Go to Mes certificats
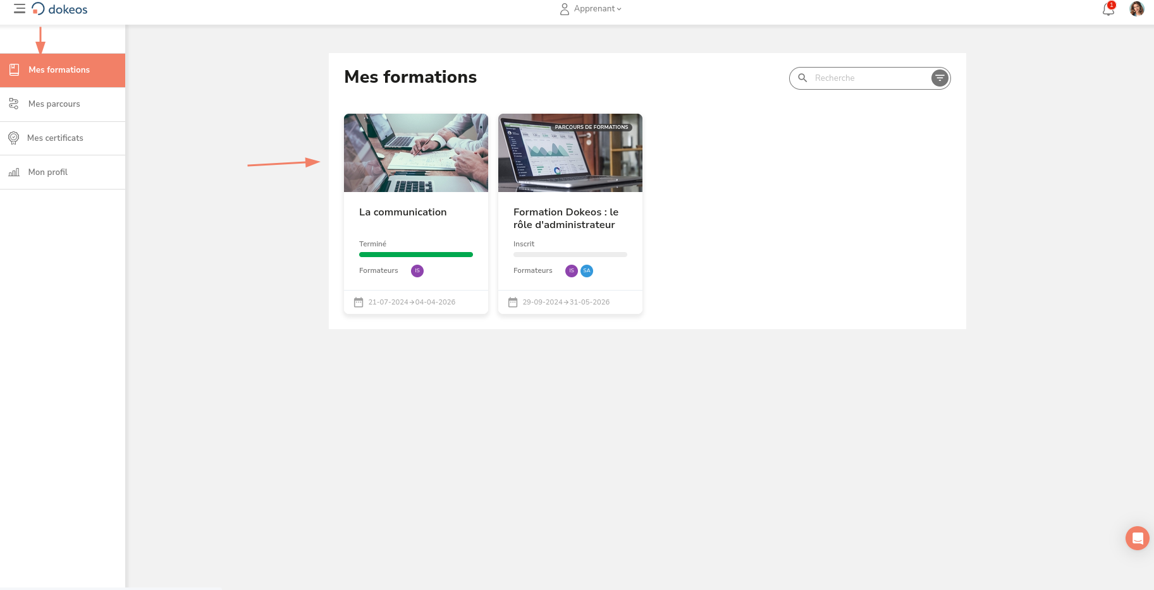Viewport: 1154px width, 590px height. pos(55,138)
